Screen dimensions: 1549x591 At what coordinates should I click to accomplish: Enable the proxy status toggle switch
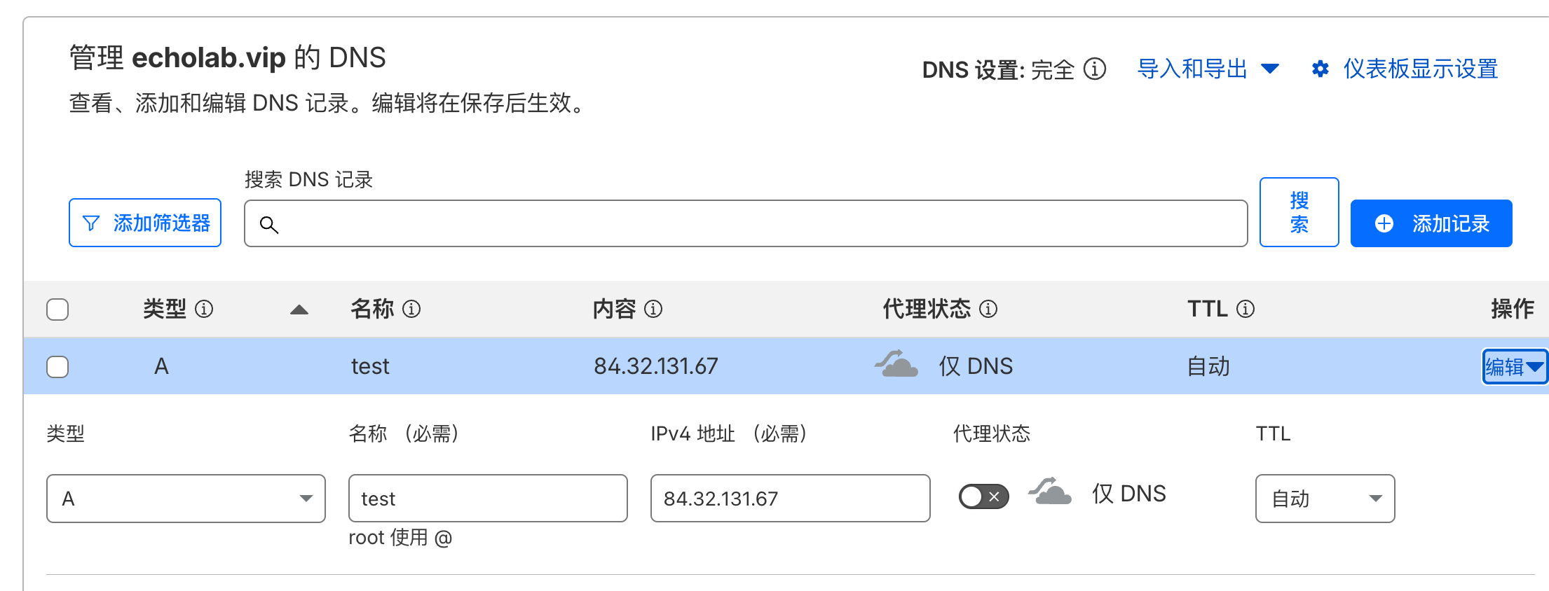click(x=983, y=496)
